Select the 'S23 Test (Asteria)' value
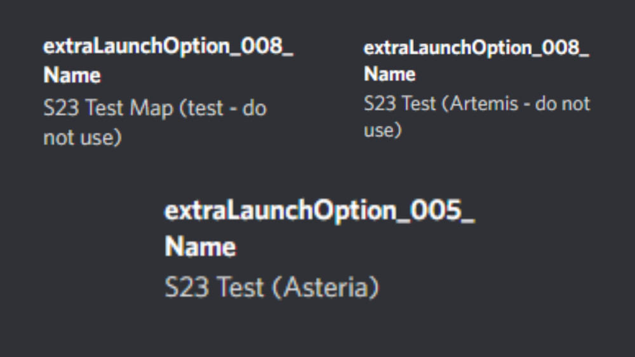Screen dimensions: 635x357 272,288
